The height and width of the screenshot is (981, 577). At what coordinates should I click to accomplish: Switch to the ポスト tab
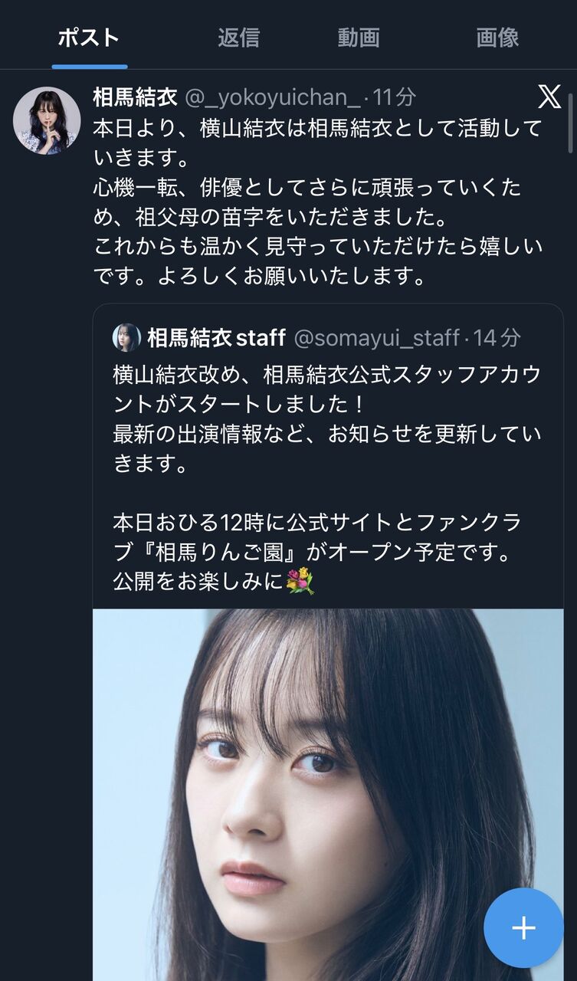point(89,37)
